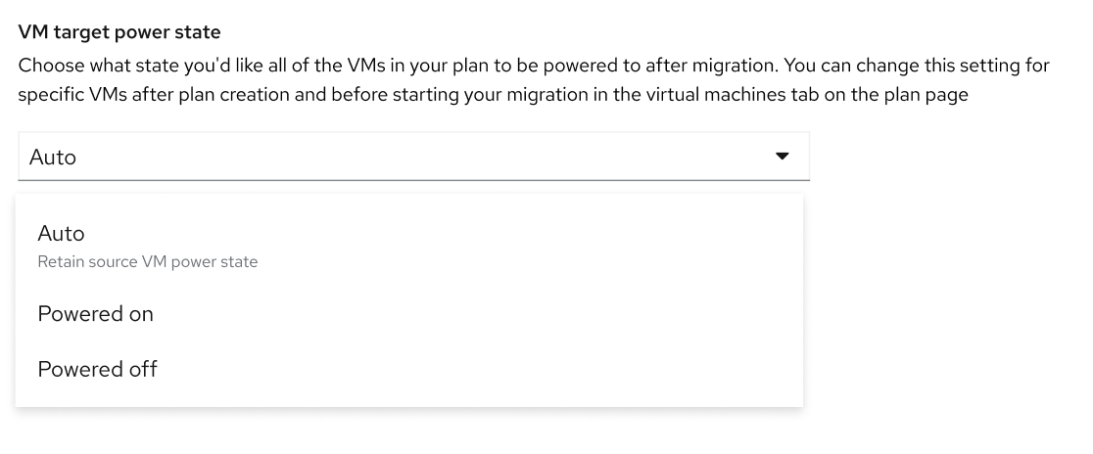The height and width of the screenshot is (454, 1093).
Task: Click the black triangle in the select field
Action: pos(782,157)
